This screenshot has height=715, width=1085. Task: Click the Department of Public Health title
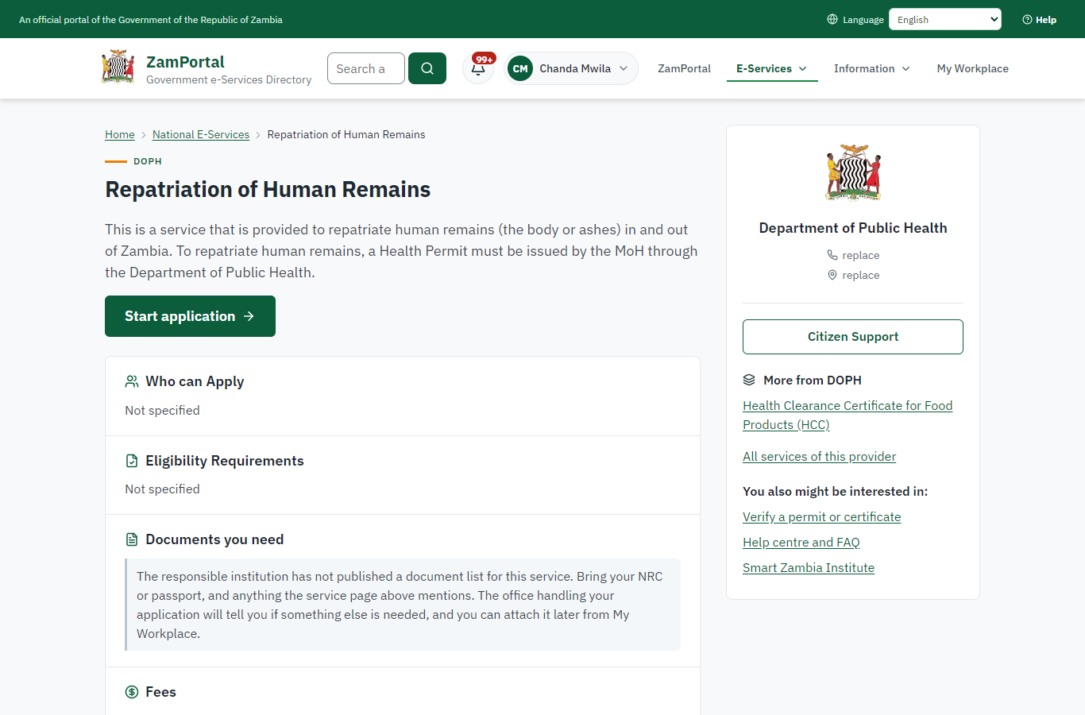click(x=853, y=228)
